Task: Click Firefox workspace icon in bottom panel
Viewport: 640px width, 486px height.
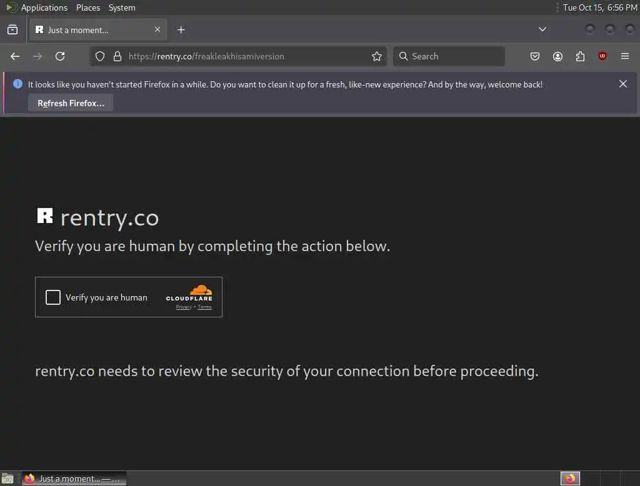Action: pos(570,478)
